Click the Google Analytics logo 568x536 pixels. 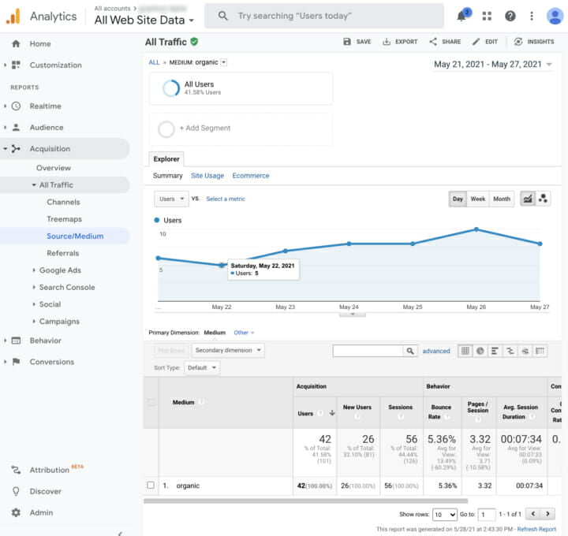point(13,17)
